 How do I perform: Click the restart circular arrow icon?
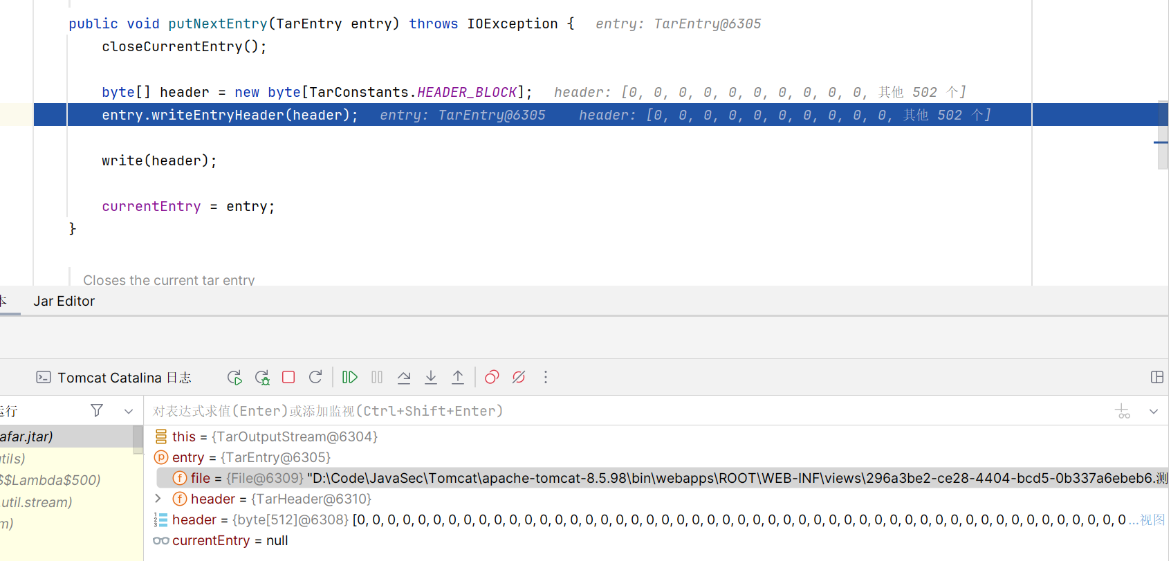pos(315,377)
